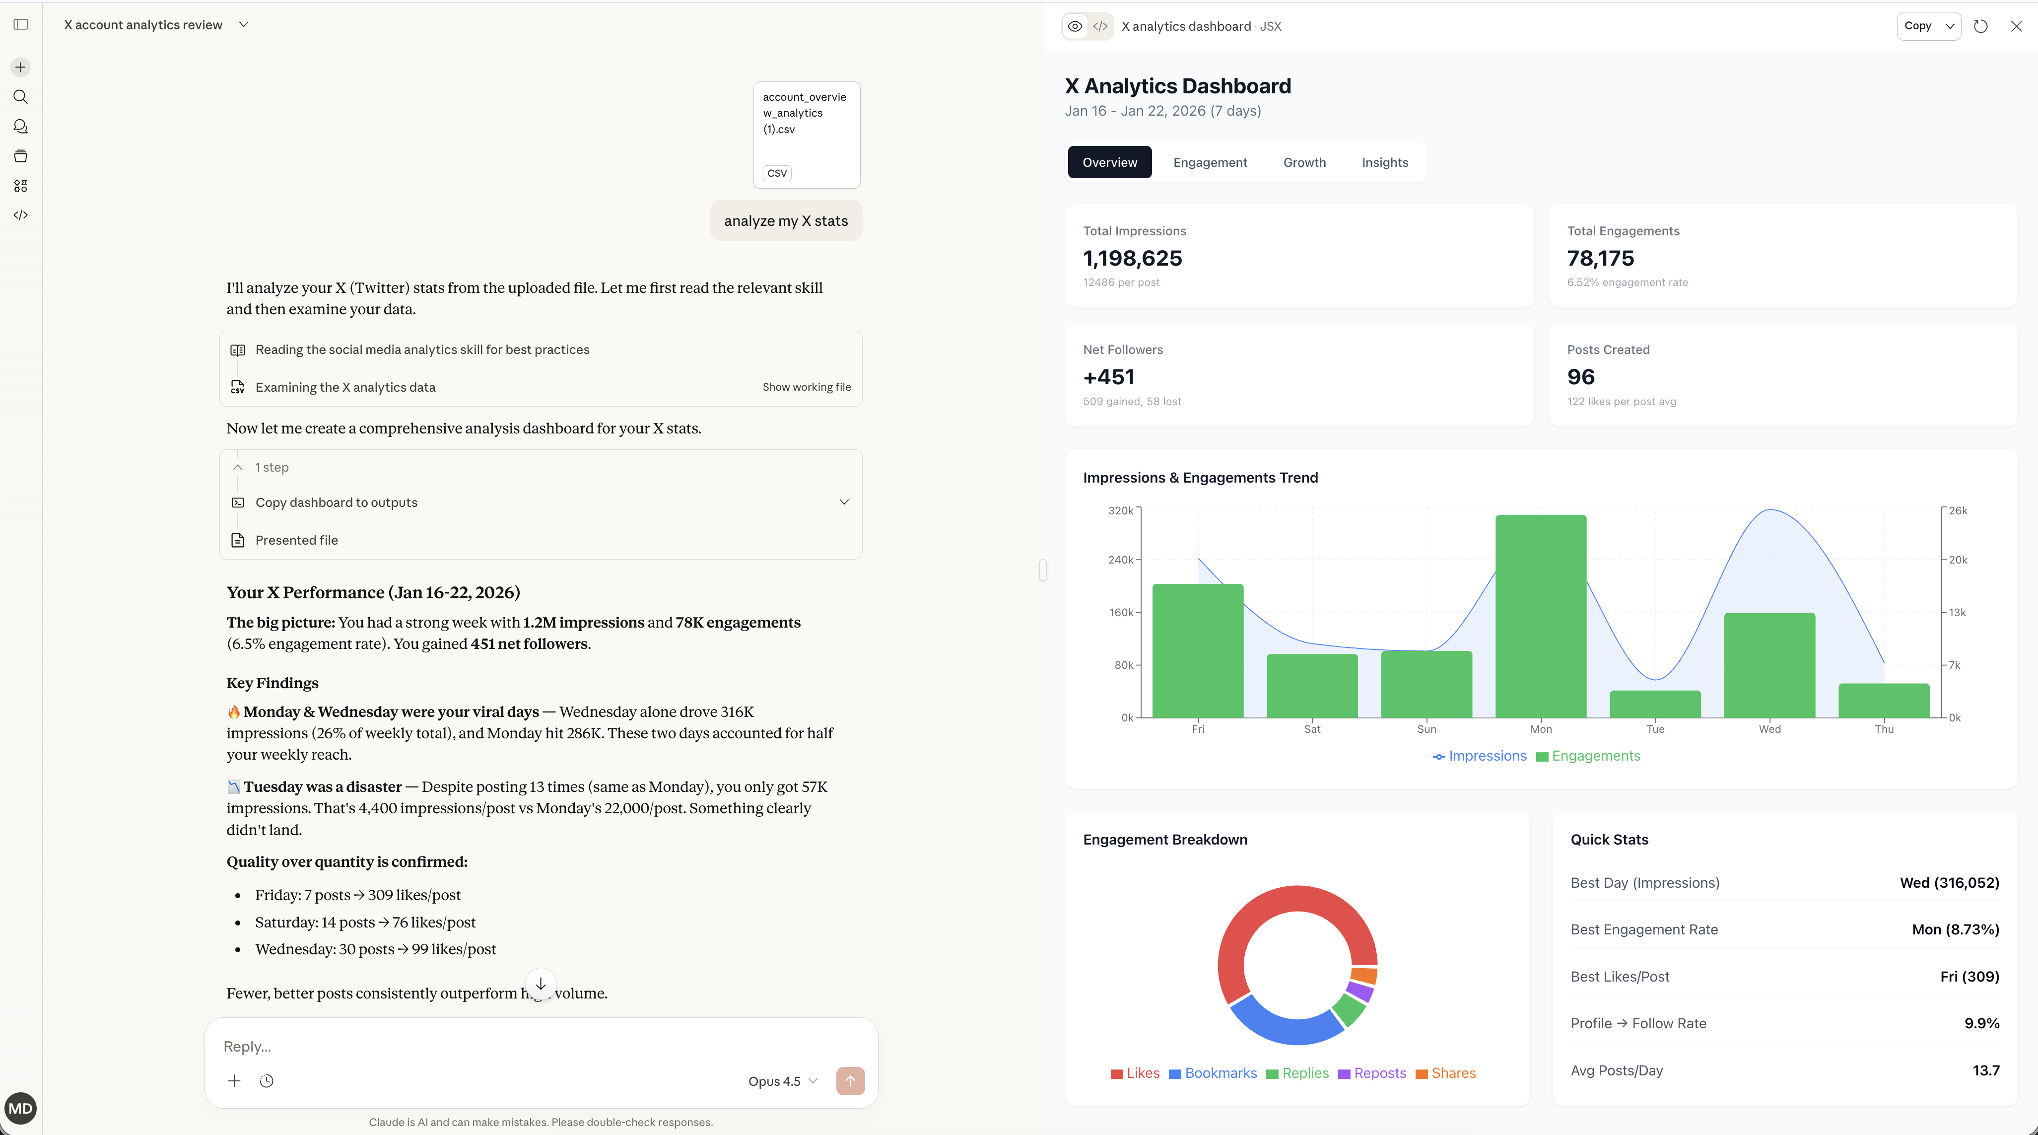
Task: Send the message with arrow button
Action: pyautogui.click(x=850, y=1080)
